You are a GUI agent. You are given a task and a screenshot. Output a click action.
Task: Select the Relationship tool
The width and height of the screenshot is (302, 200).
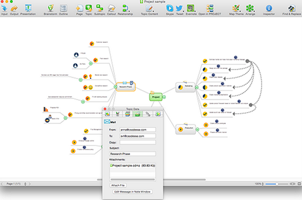[x=125, y=8]
